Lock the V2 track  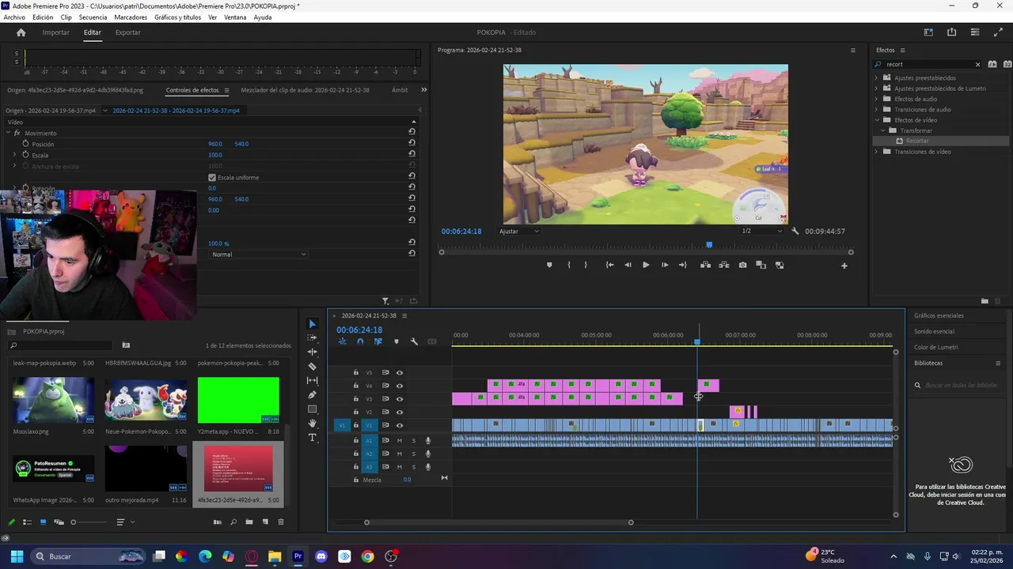[x=355, y=412]
